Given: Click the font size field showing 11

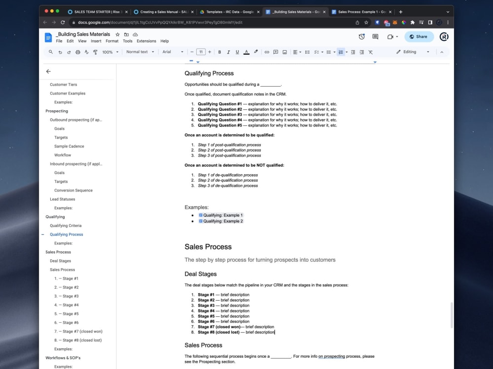Looking at the screenshot, I should tap(201, 52).
